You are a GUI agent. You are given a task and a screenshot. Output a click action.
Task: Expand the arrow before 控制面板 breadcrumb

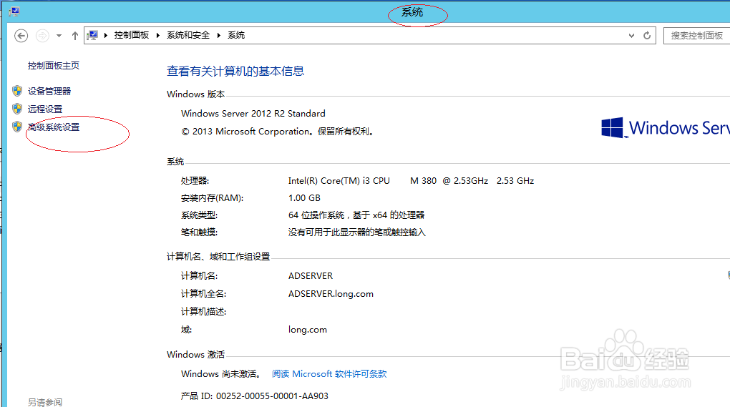(x=106, y=35)
